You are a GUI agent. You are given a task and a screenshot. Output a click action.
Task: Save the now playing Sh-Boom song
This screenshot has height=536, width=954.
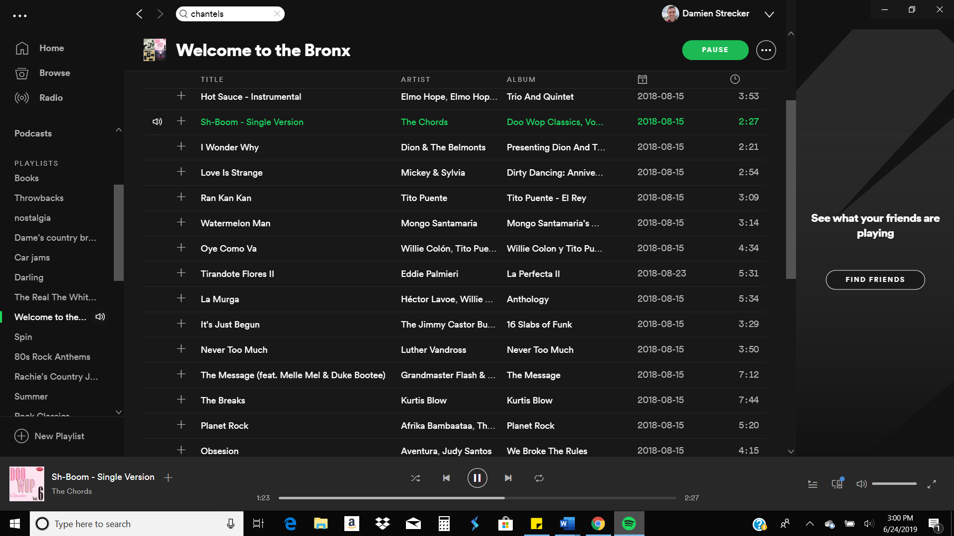pyautogui.click(x=168, y=477)
